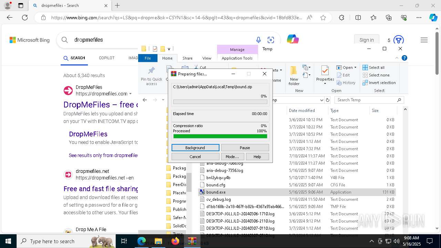Open the Windows notification center icon
The width and height of the screenshot is (441, 248).
[430, 241]
